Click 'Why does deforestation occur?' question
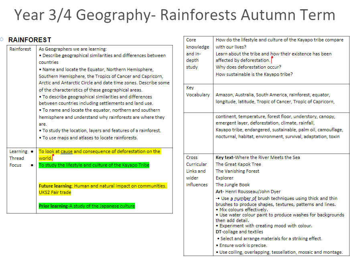This screenshot has height=259, width=361. [x=248, y=67]
